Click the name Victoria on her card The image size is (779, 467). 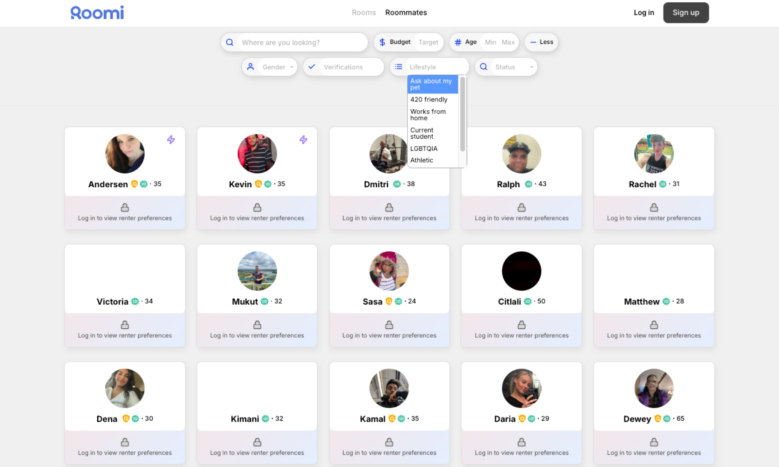click(x=112, y=302)
